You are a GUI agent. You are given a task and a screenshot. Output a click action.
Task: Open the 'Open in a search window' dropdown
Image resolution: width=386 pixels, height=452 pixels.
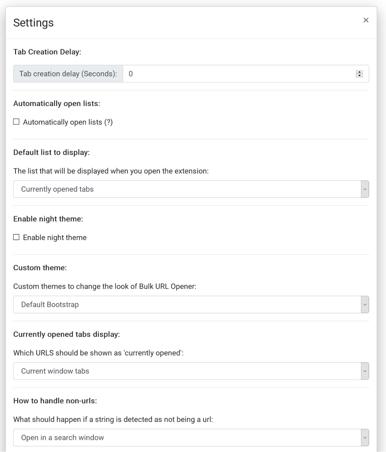(x=187, y=437)
